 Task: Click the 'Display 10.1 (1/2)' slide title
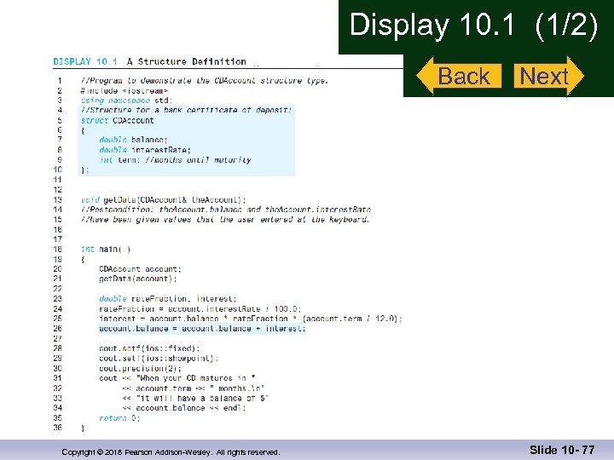point(473,25)
